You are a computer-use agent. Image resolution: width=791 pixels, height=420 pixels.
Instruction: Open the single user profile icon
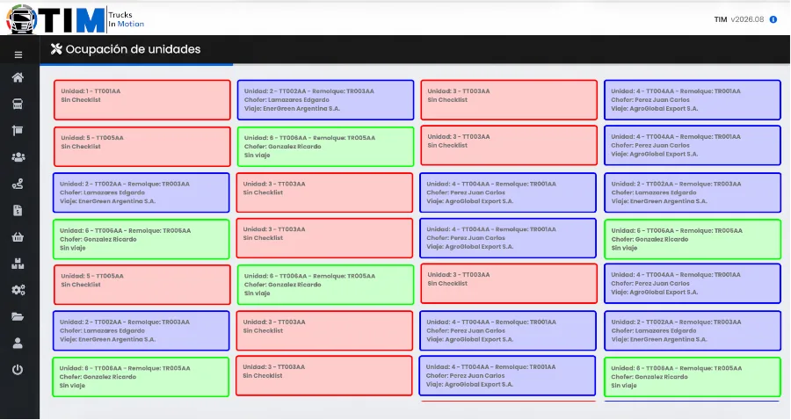18,344
